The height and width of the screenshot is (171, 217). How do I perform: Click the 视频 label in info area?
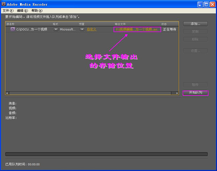[x=12, y=108]
